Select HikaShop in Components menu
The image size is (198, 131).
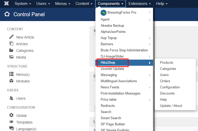click(124, 63)
